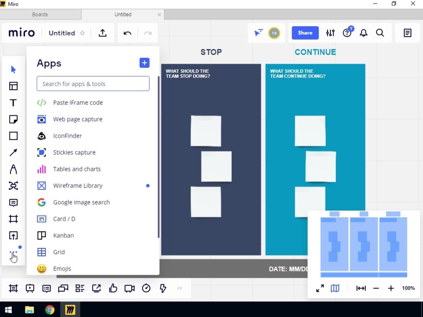Select the Connection line arrow tool
The image size is (423, 317).
coord(13,153)
